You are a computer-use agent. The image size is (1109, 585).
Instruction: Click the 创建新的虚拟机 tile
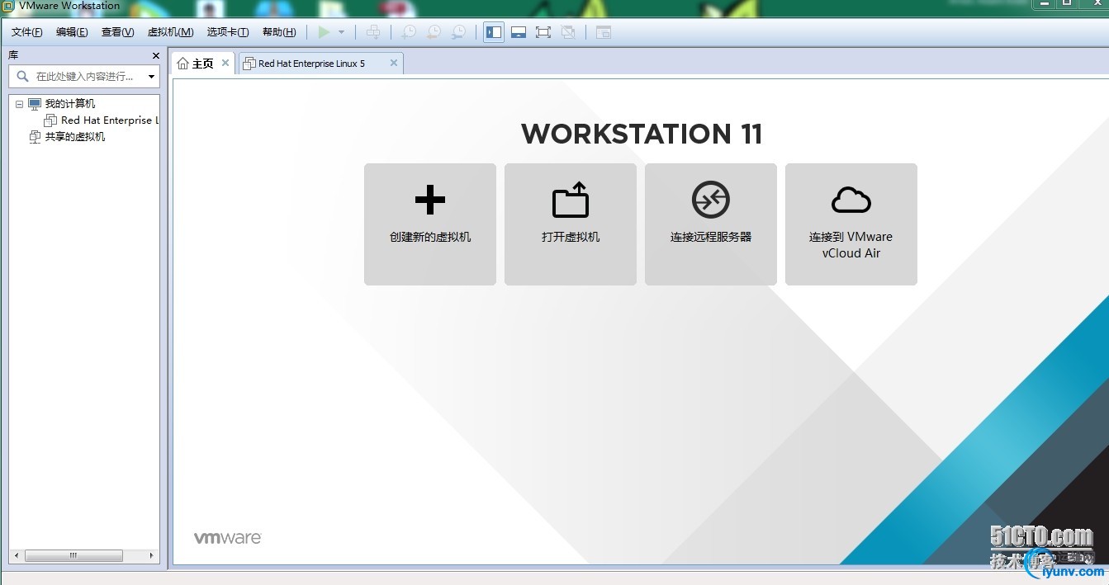[x=430, y=224]
